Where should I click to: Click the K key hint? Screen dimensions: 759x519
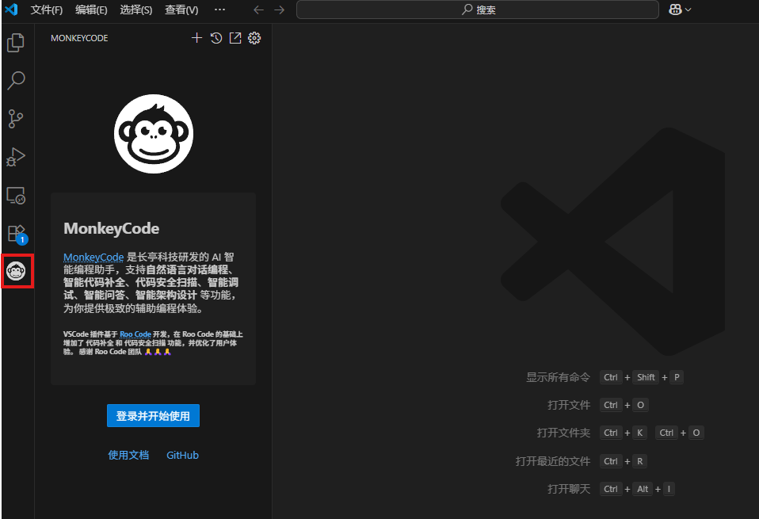(x=640, y=433)
